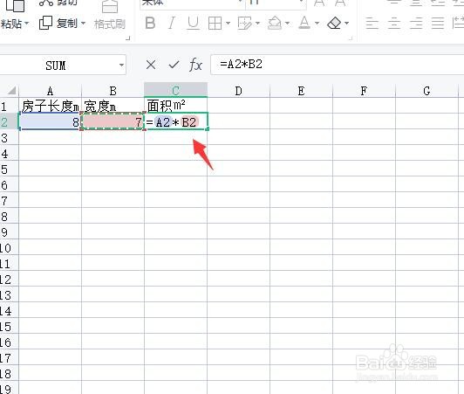
Task: Toggle Italic formatting
Action: [172, 23]
